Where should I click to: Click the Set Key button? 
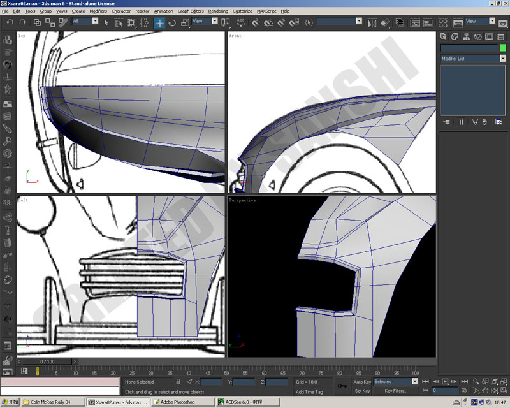[x=362, y=391]
